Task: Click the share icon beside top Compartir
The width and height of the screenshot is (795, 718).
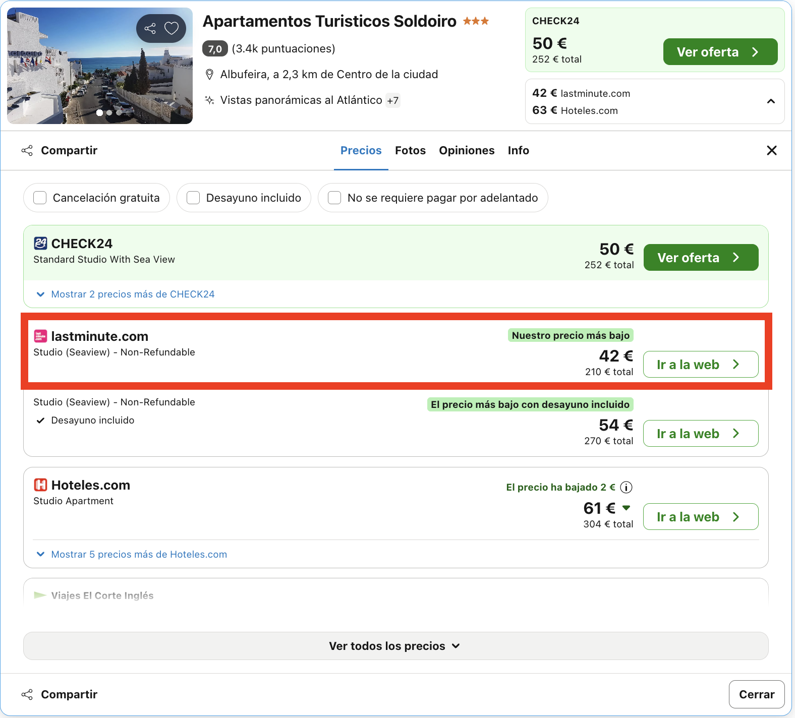Action: 27,150
